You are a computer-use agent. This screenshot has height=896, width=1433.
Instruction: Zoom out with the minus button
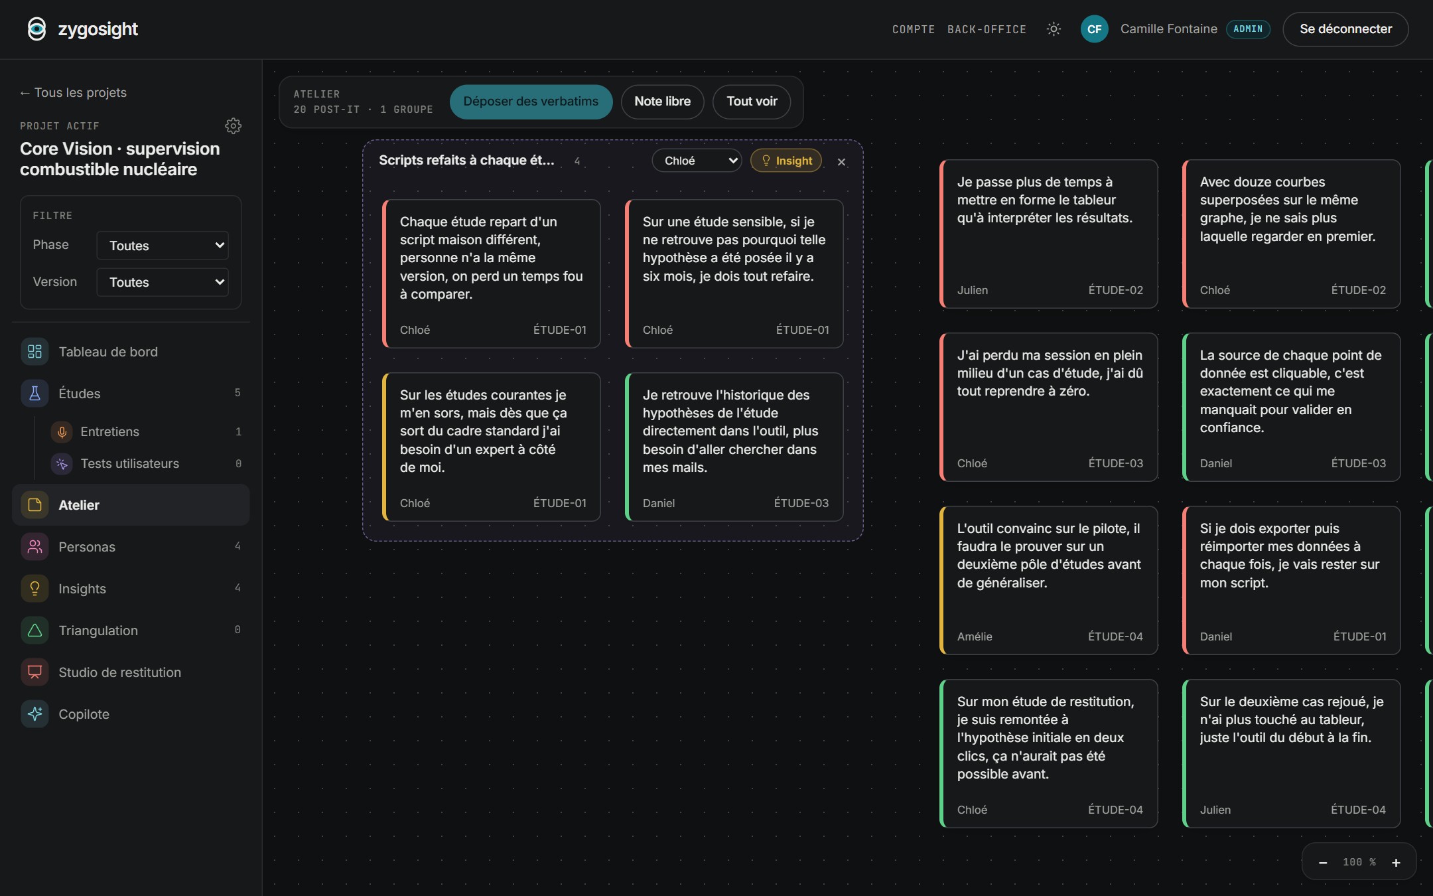click(1323, 862)
